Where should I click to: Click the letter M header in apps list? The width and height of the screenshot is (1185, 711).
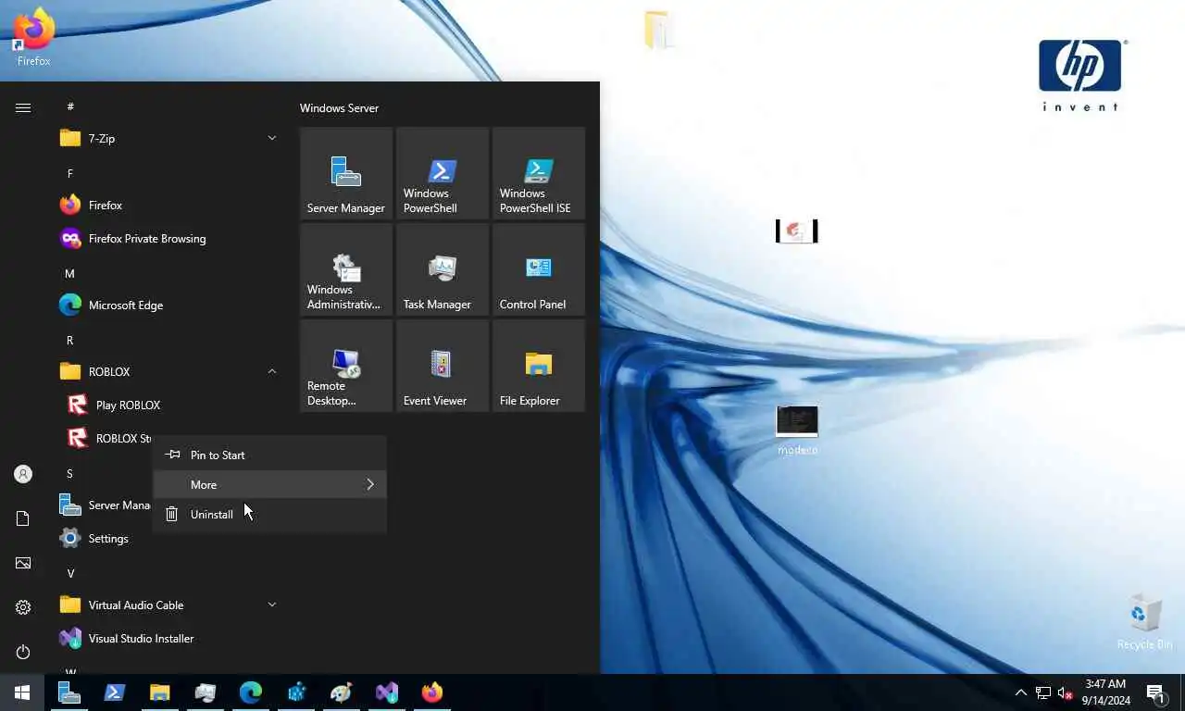(70, 273)
